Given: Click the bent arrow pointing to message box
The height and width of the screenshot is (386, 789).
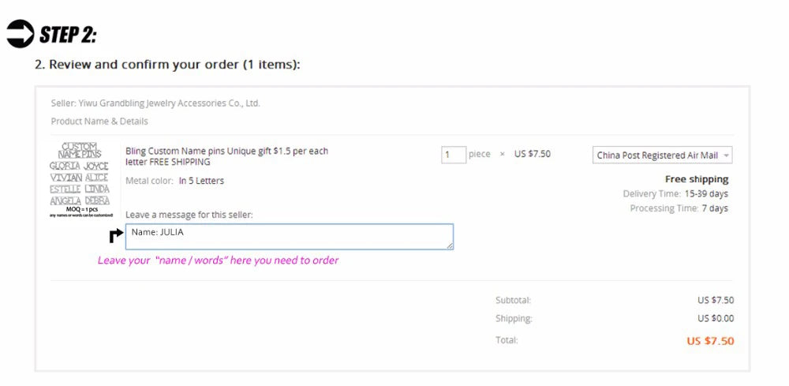Looking at the screenshot, I should [116, 235].
